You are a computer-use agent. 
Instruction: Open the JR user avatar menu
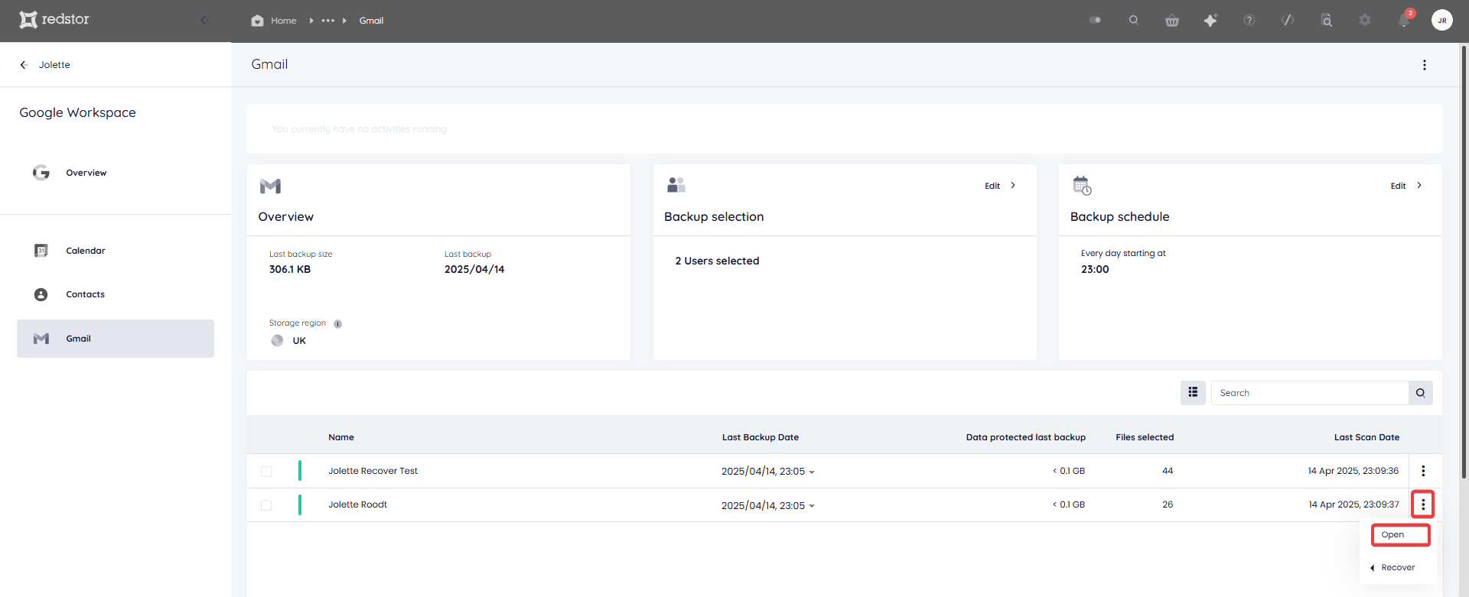click(1441, 21)
